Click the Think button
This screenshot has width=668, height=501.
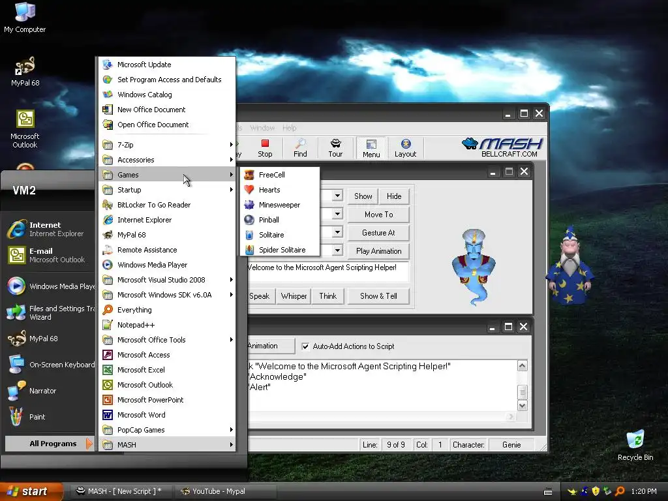click(x=327, y=296)
